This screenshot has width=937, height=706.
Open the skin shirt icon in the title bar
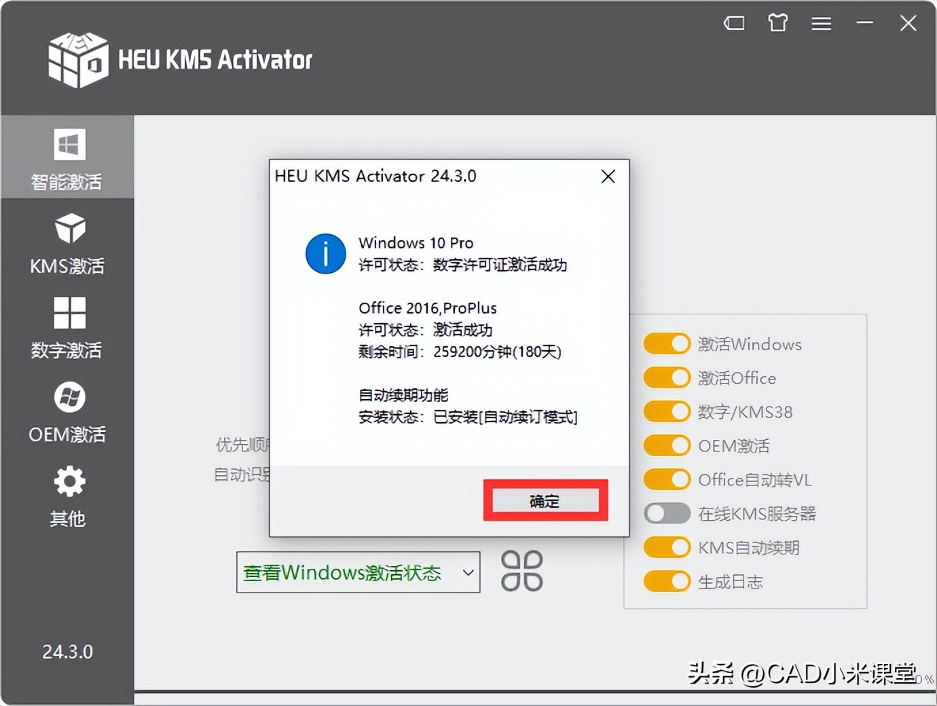pyautogui.click(x=778, y=23)
